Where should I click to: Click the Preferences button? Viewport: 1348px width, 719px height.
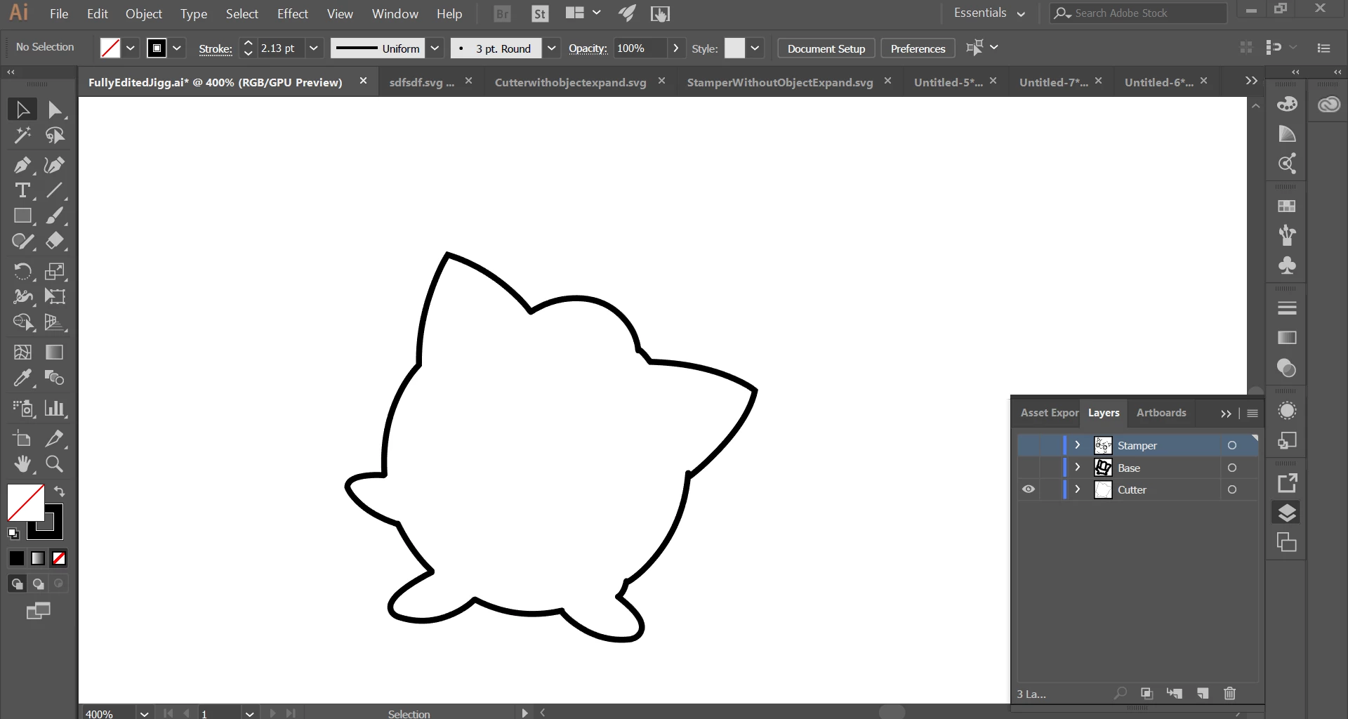click(918, 48)
